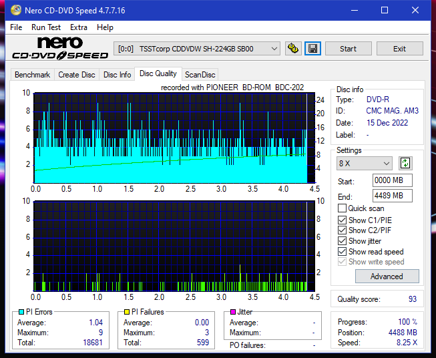The height and width of the screenshot is (358, 436).
Task: Switch to the Create Disc tab
Action: click(77, 75)
